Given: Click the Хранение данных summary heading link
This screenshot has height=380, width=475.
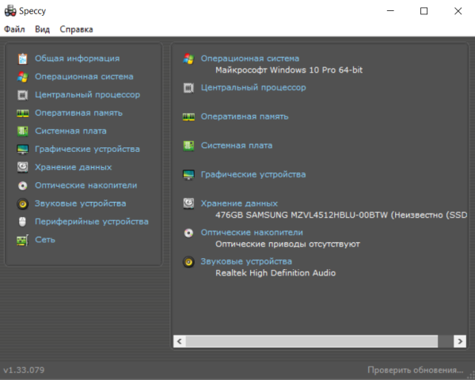Looking at the screenshot, I should 239,203.
